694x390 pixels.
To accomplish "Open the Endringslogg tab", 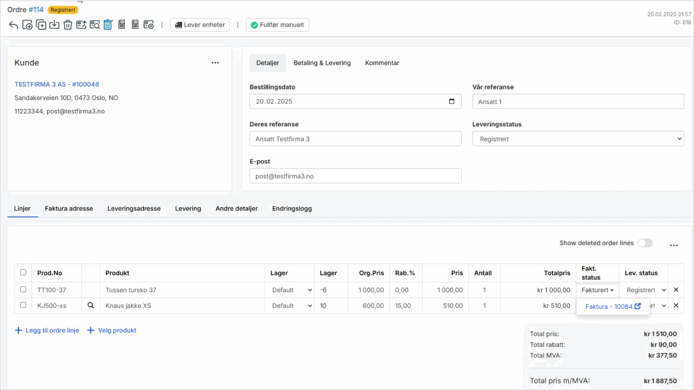I will [292, 209].
